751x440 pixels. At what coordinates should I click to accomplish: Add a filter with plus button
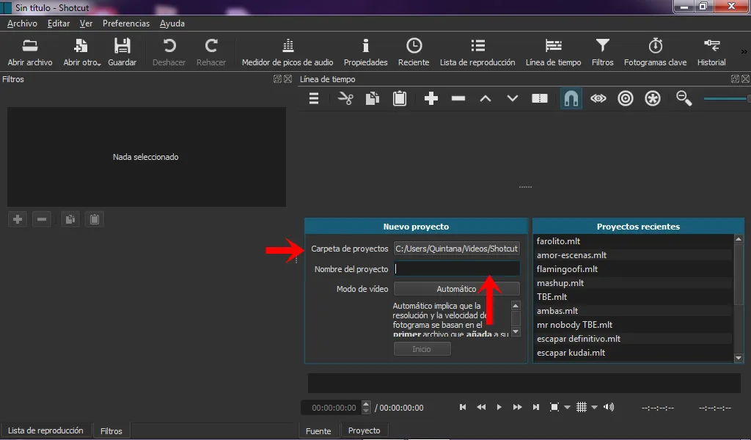coord(18,219)
